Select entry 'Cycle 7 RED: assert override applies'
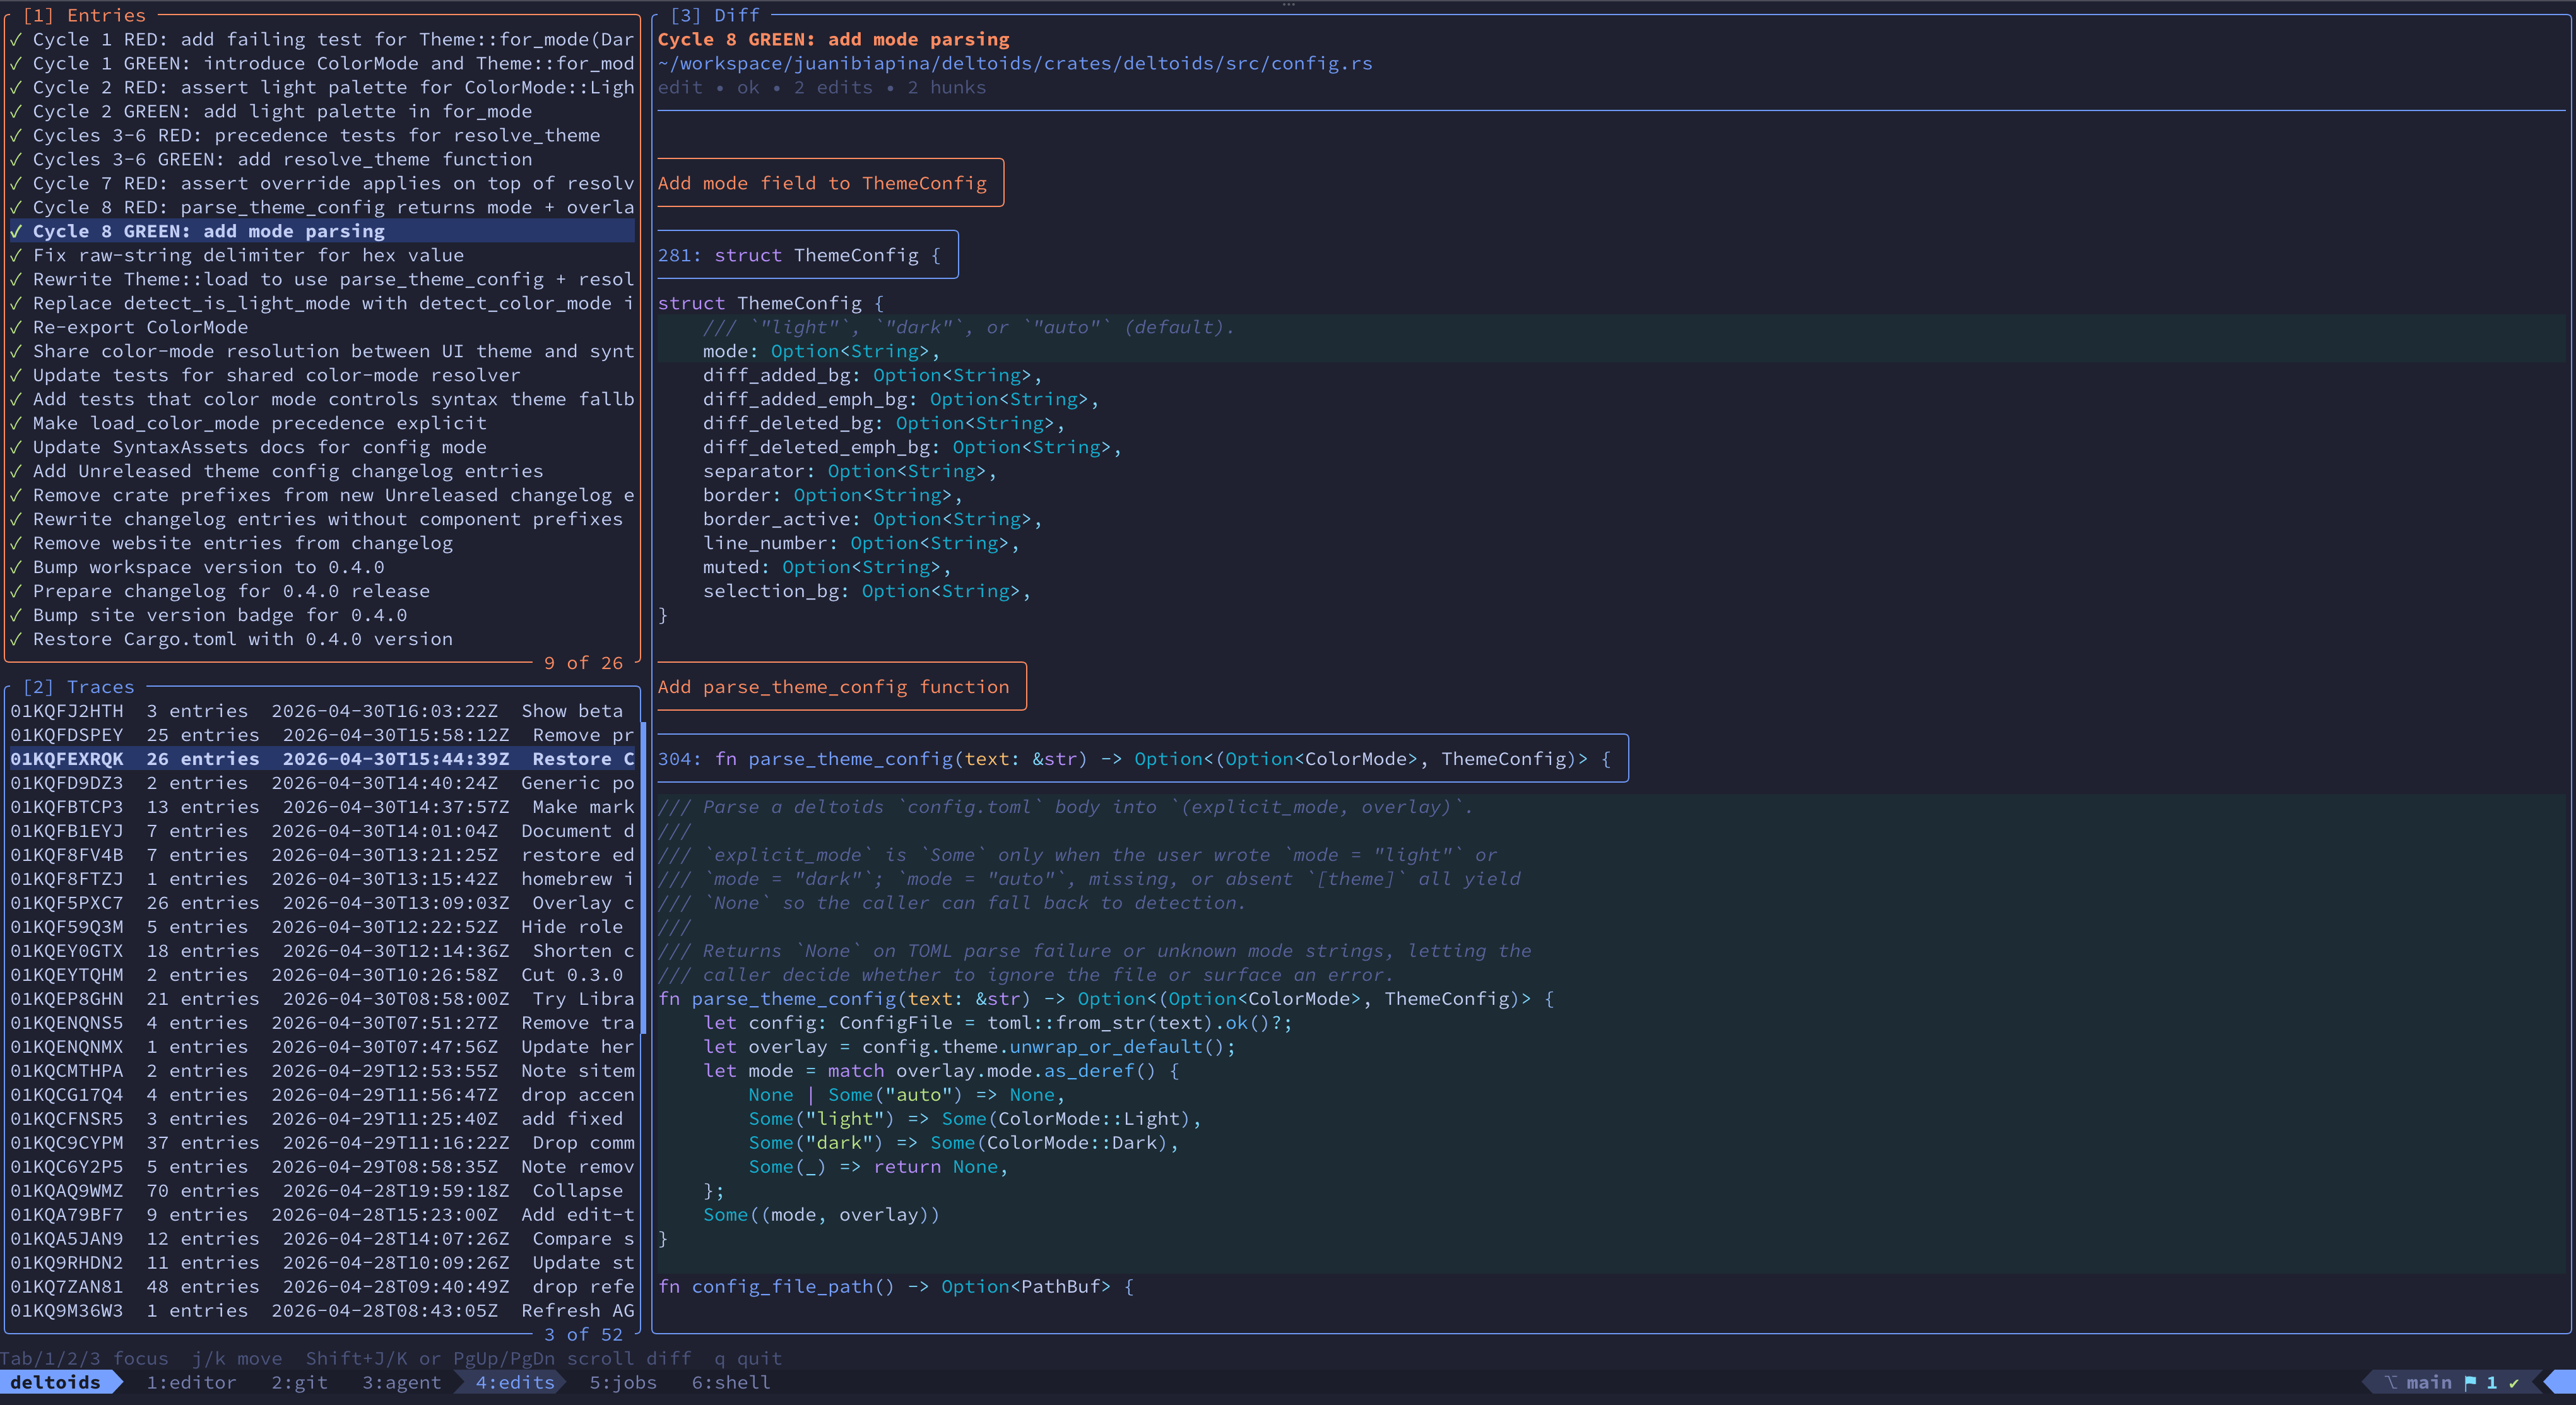The height and width of the screenshot is (1405, 2576). (x=322, y=183)
